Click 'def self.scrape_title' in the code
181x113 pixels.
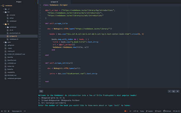(x=57, y=23)
